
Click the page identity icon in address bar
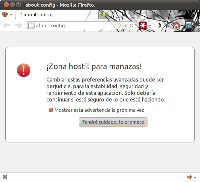(x=30, y=25)
